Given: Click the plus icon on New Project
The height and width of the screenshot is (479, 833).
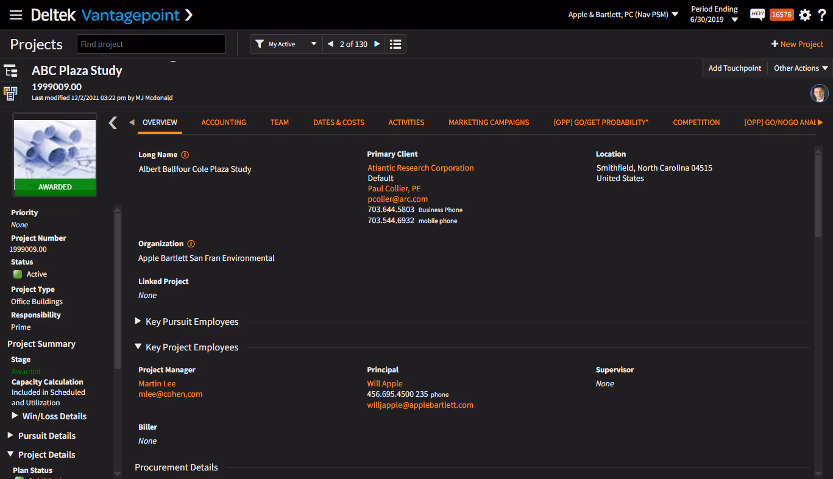Looking at the screenshot, I should pyautogui.click(x=775, y=44).
